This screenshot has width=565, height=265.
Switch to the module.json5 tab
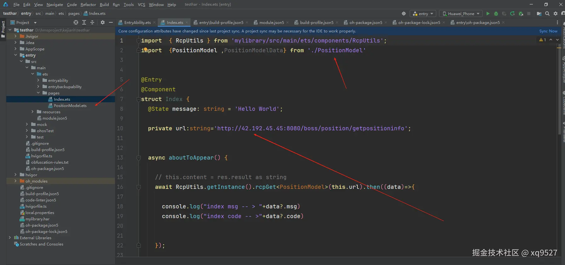pyautogui.click(x=271, y=22)
